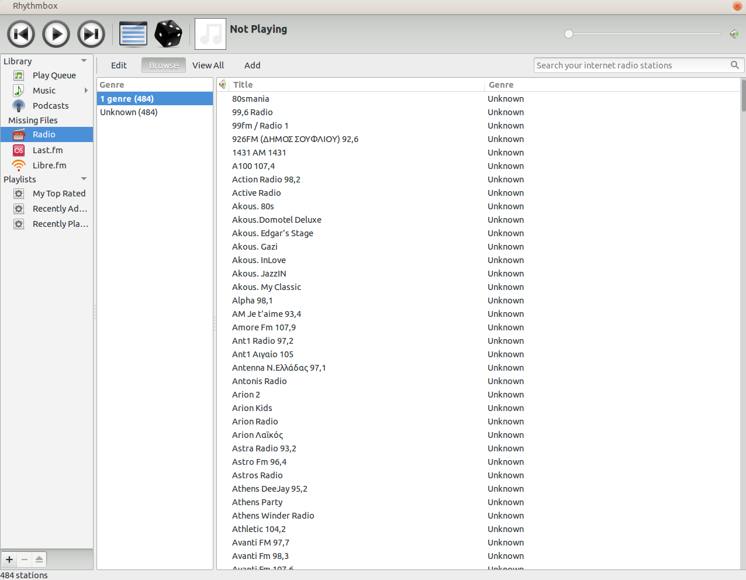
Task: Collapse the Playlists section arrow
Action: click(84, 179)
